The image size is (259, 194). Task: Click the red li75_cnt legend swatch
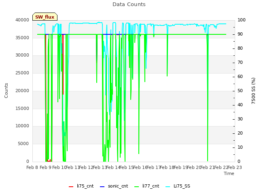click(71, 187)
